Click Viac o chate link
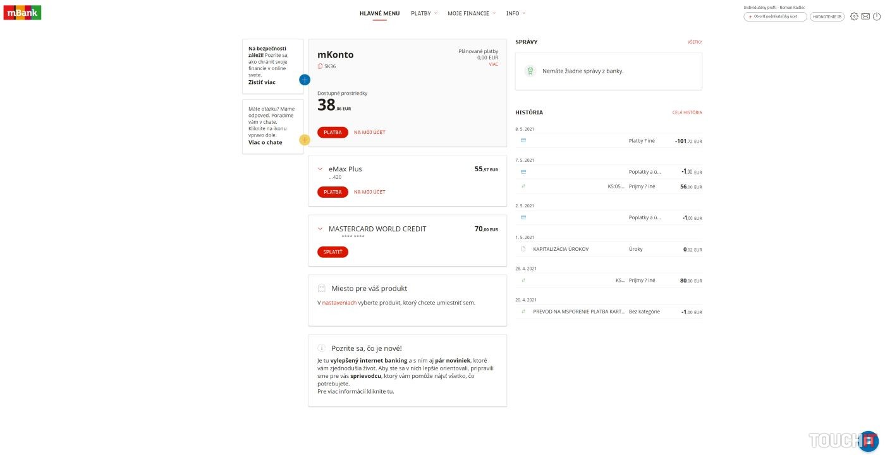Image resolution: width=885 pixels, height=455 pixels. (265, 142)
